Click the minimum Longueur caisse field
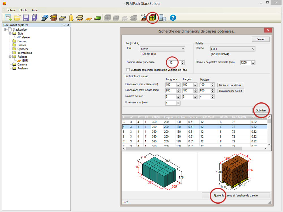The width and height of the screenshot is (283, 212). [171, 85]
